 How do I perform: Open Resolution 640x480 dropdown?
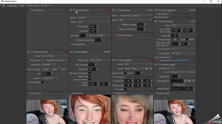(x=49, y=65)
